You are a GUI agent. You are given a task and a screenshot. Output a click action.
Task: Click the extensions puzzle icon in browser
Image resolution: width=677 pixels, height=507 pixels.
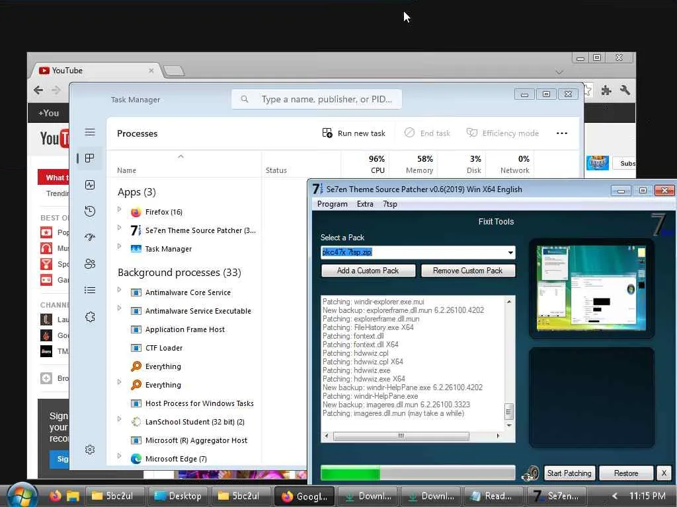pyautogui.click(x=606, y=90)
